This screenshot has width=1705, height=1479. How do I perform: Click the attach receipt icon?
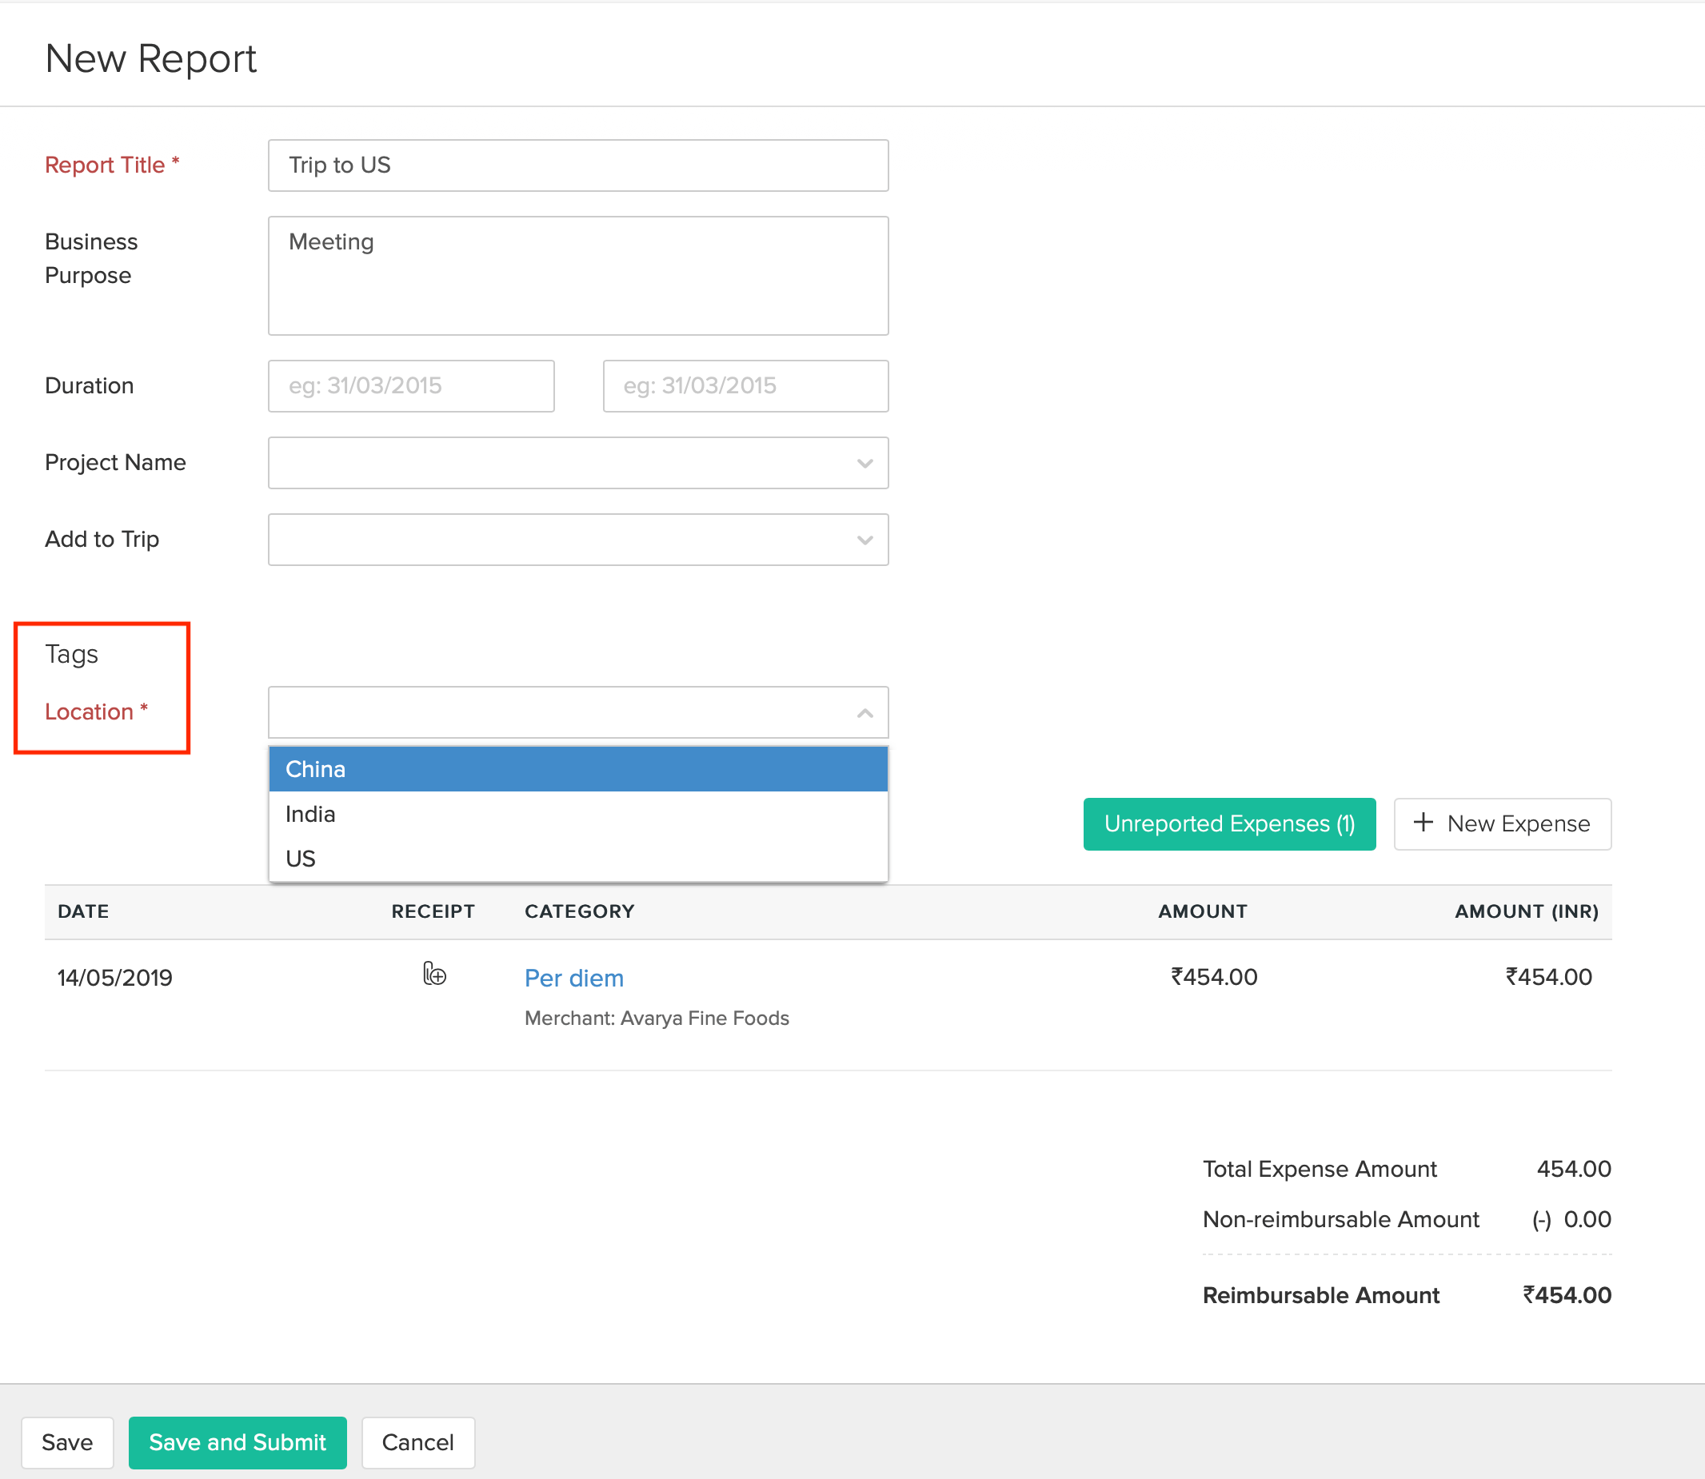[434, 974]
